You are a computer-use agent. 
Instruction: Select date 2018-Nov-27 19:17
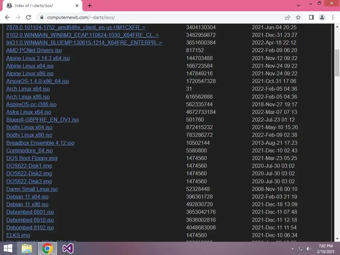[x=275, y=104]
